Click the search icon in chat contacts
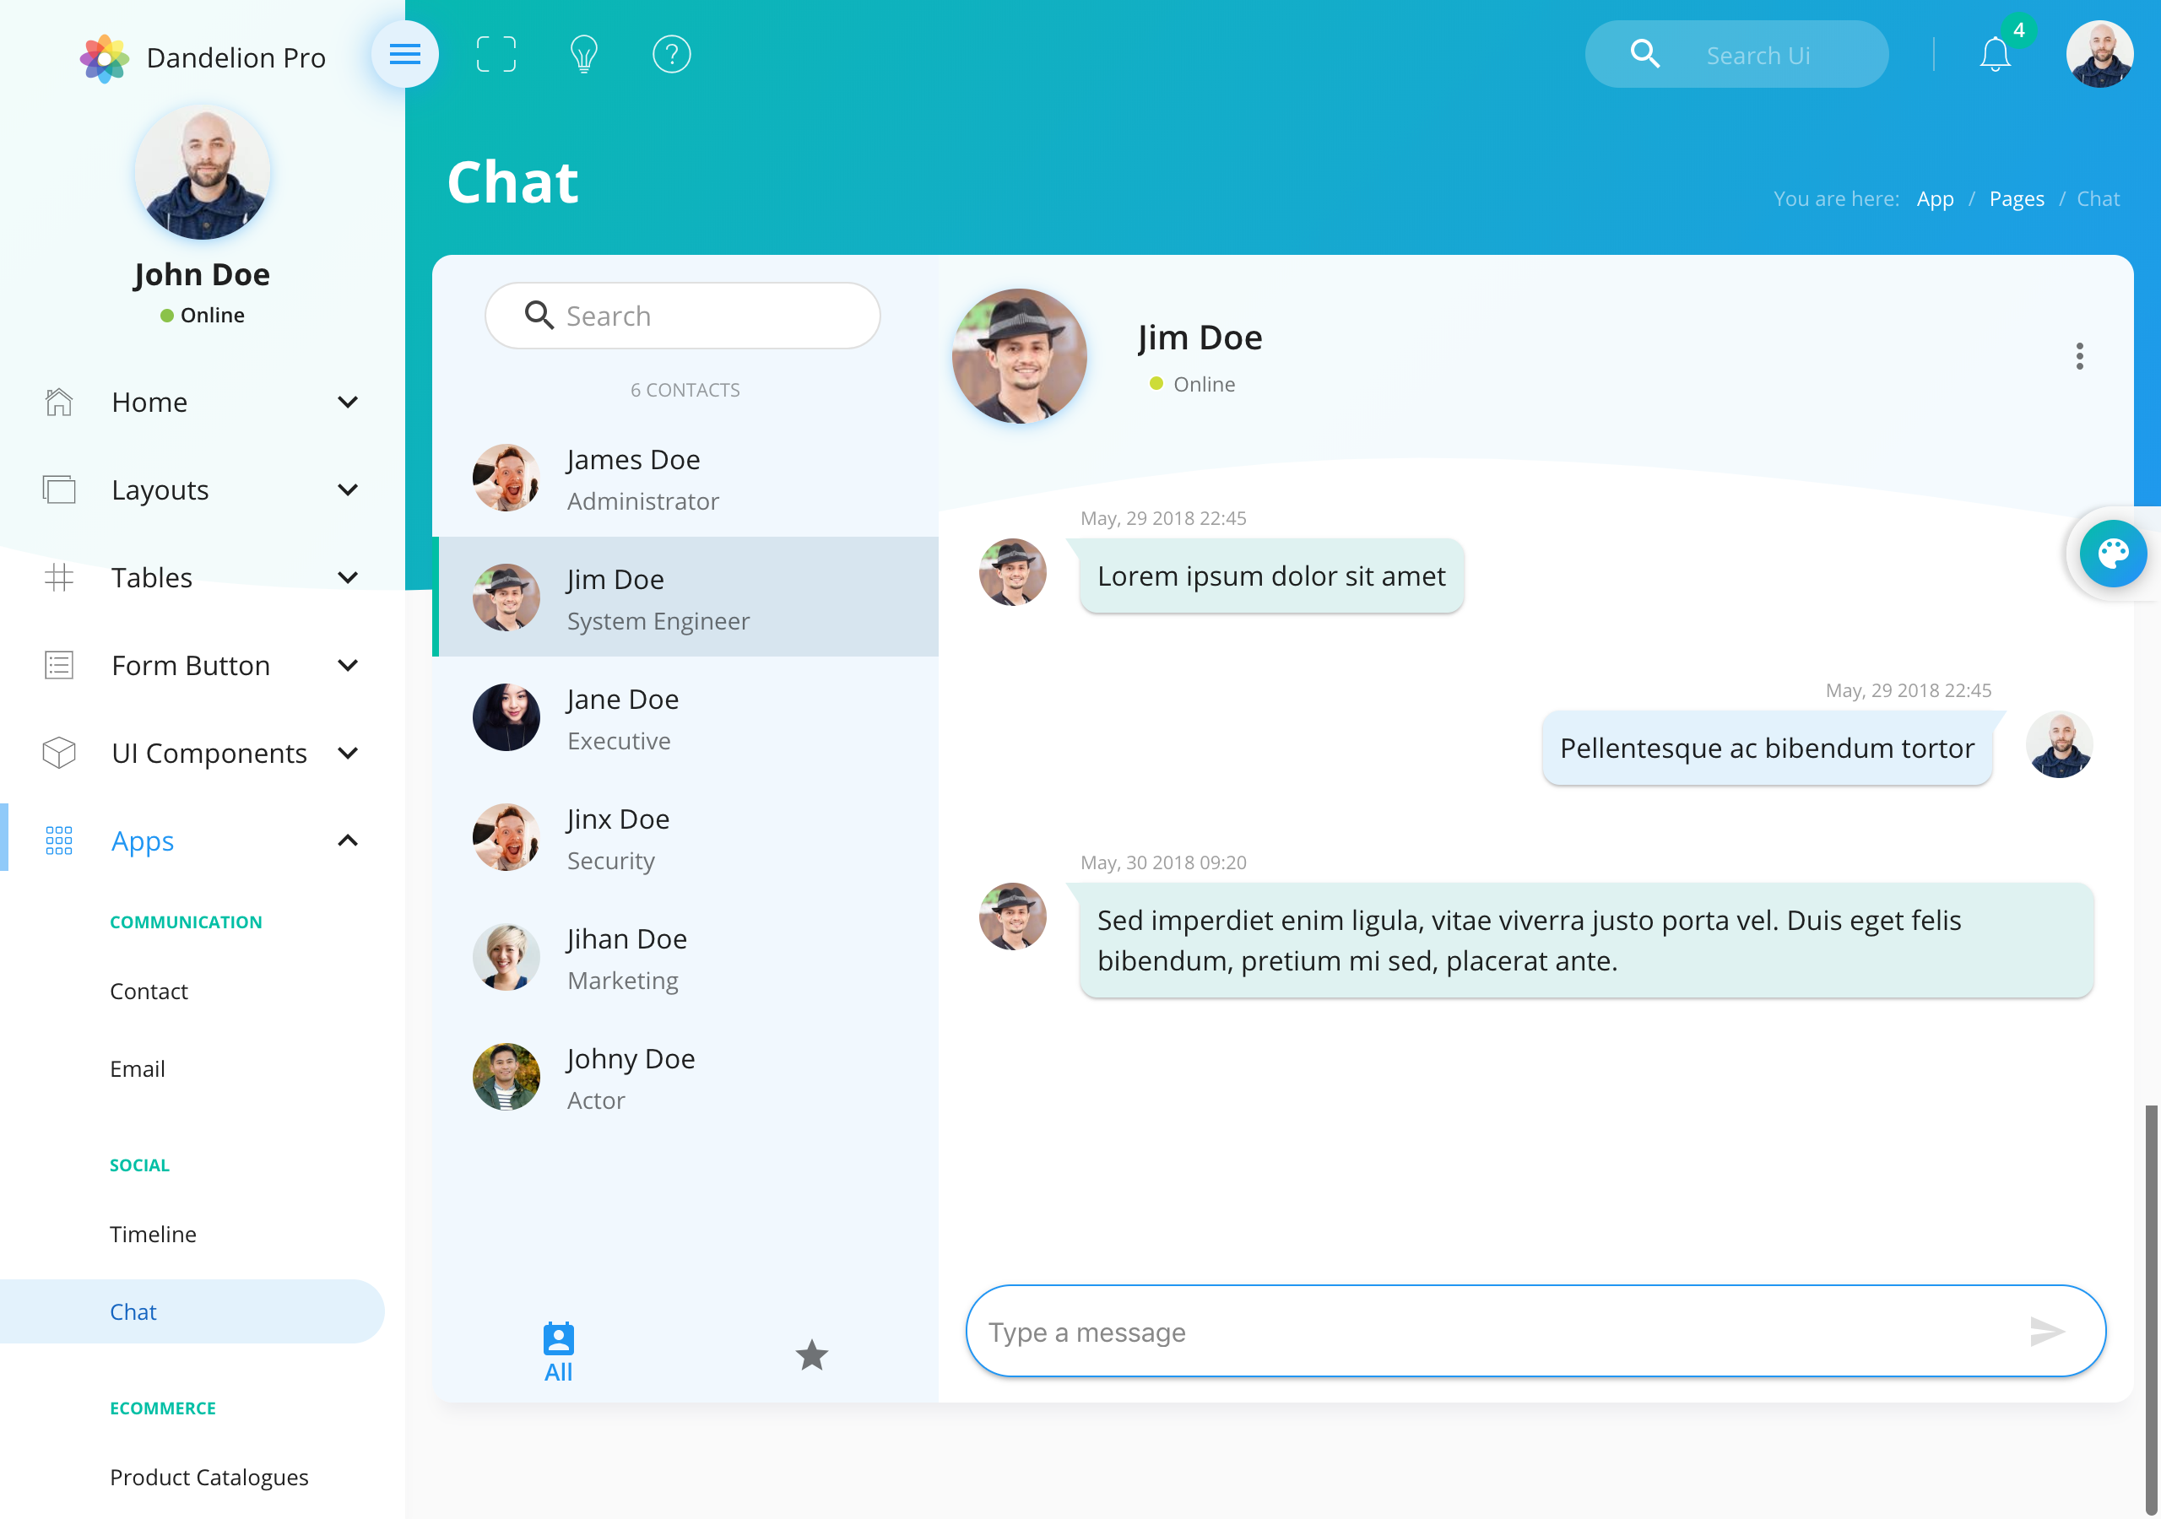The height and width of the screenshot is (1519, 2161). click(x=538, y=316)
